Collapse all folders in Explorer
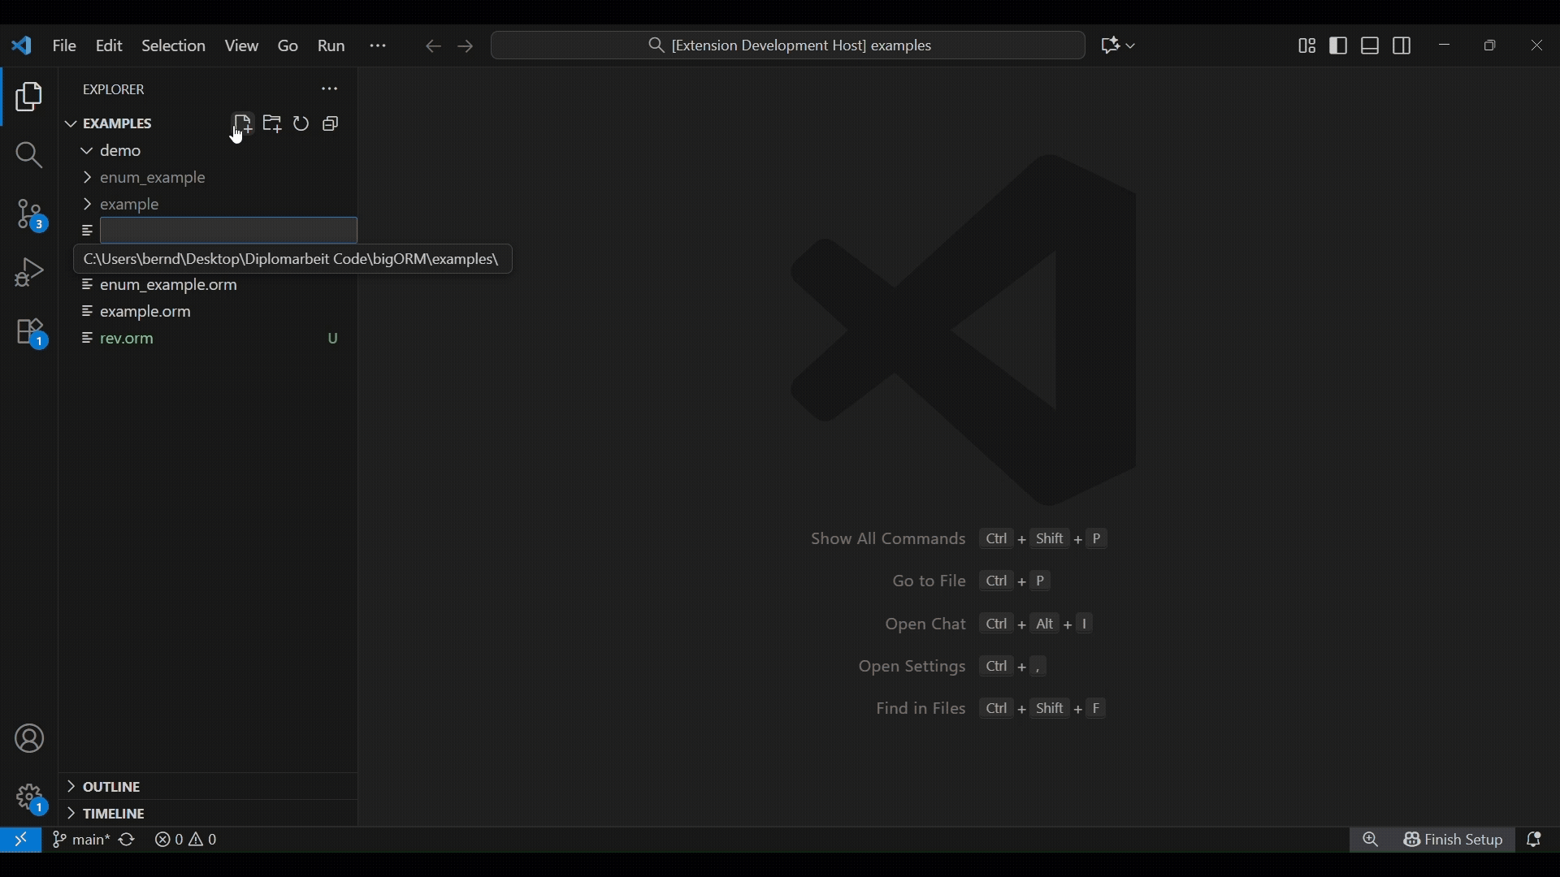The width and height of the screenshot is (1560, 877). (x=331, y=124)
